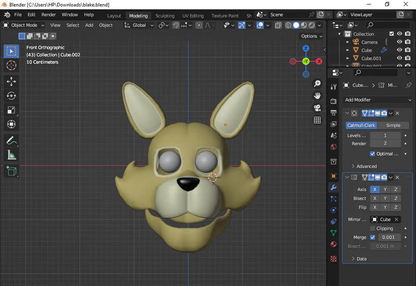Select the Rotate tool
The image size is (416, 286).
11,96
